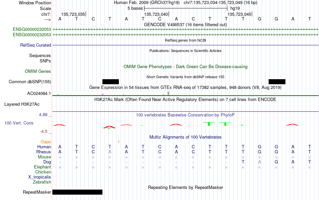
Task: Click the GENCODE V49lift37 track title
Action: (x=185, y=24)
